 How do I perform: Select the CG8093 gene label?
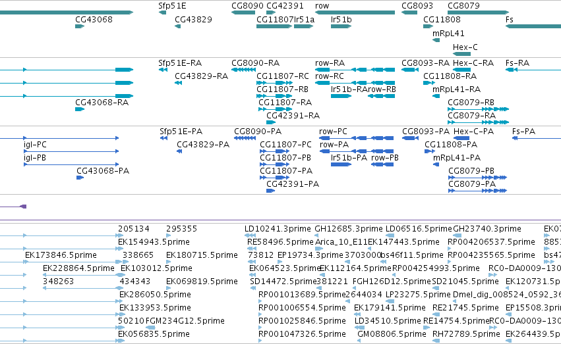coord(417,6)
